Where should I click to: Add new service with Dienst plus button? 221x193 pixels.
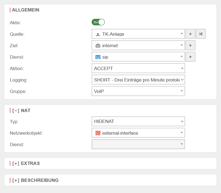(190, 57)
